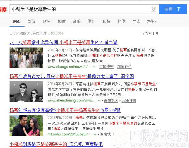Visit www.shangc.net result URL
Screen dimensions: 189x148
(69, 67)
